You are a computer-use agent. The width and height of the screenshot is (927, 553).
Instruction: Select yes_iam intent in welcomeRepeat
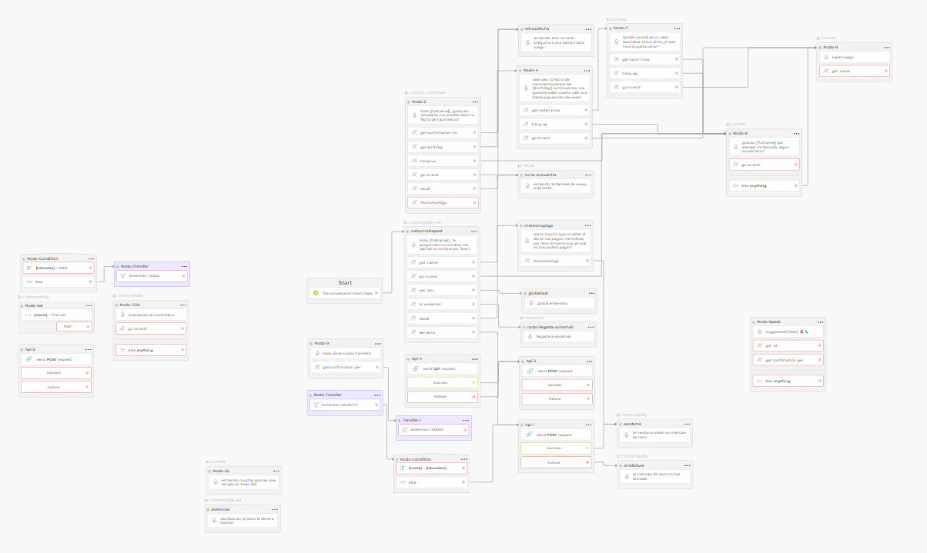[x=443, y=290]
